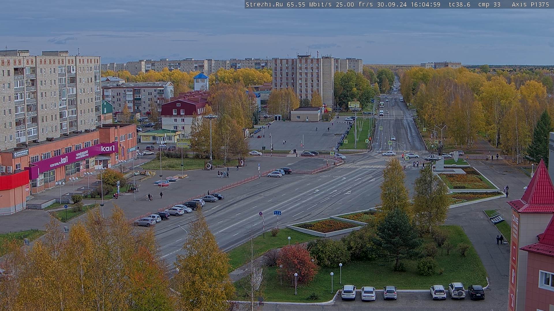The width and height of the screenshot is (554, 311).
Task: Select the "Axis P1375" camera model text
Action: coord(530,4)
